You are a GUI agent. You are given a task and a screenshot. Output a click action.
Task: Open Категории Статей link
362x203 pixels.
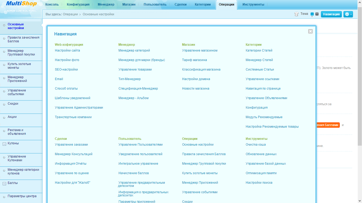tap(259, 50)
